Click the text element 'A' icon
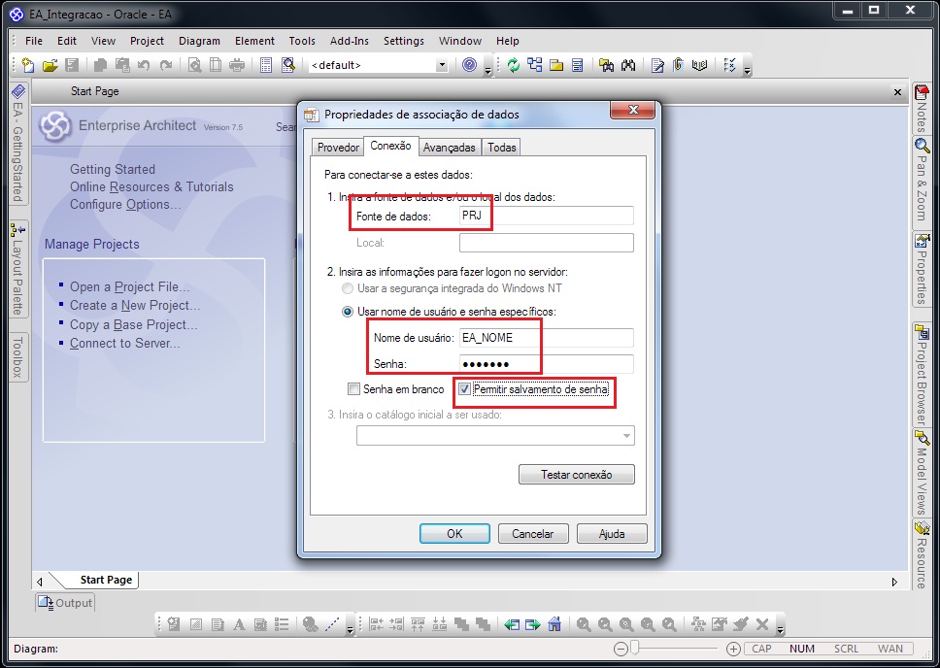The image size is (940, 668). pos(239,625)
